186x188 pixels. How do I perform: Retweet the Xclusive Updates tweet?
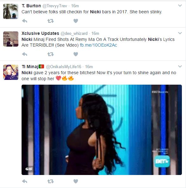[x=50, y=54]
